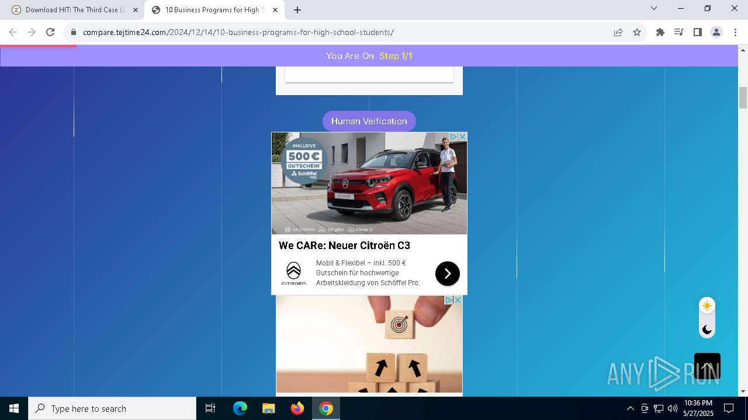Image resolution: width=748 pixels, height=420 pixels.
Task: Click the Citroën ad arrow button
Action: coord(448,274)
